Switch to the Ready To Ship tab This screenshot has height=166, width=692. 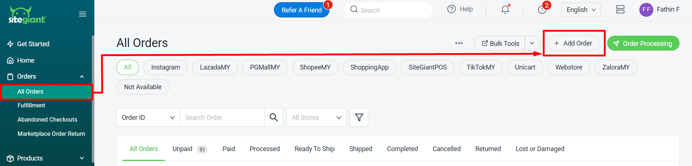pos(315,149)
